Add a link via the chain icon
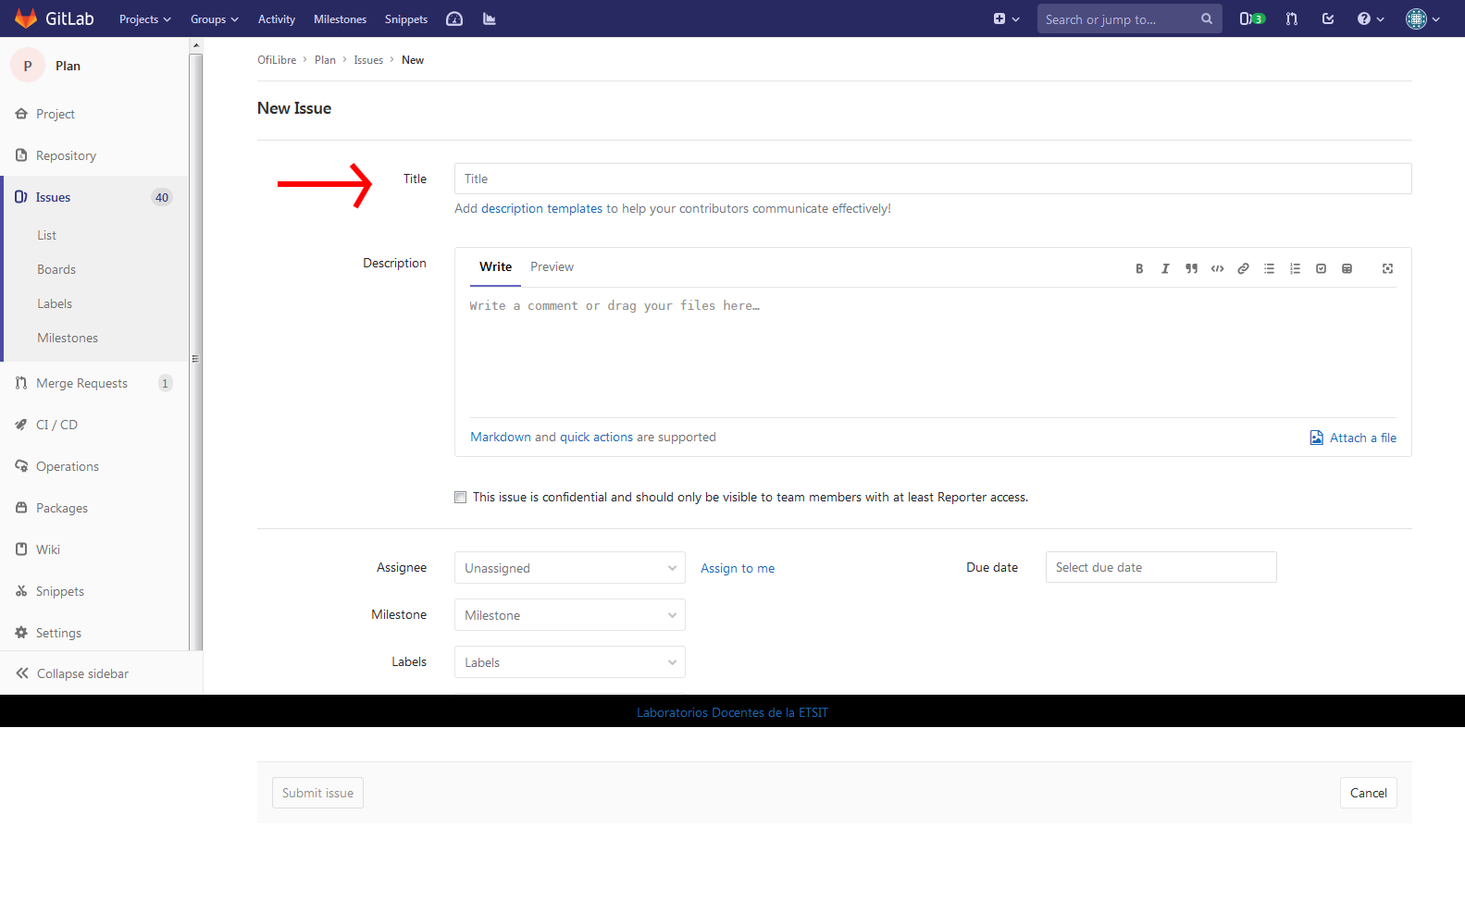This screenshot has width=1465, height=901. [1243, 269]
